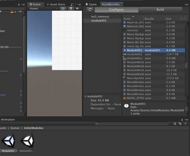Click the favorites star icon in Project panel

185,124
